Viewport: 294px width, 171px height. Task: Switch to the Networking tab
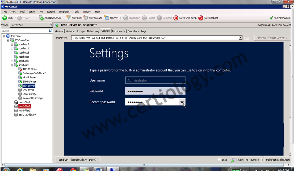pyautogui.click(x=93, y=31)
